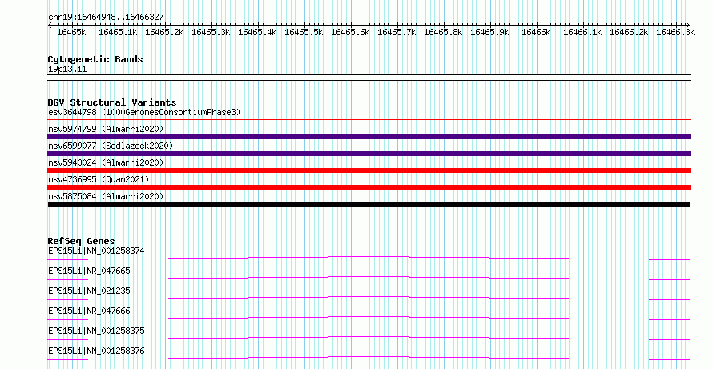Click the magenta line of NM_001258375
Screen dimensions: 713x369
[369, 338]
